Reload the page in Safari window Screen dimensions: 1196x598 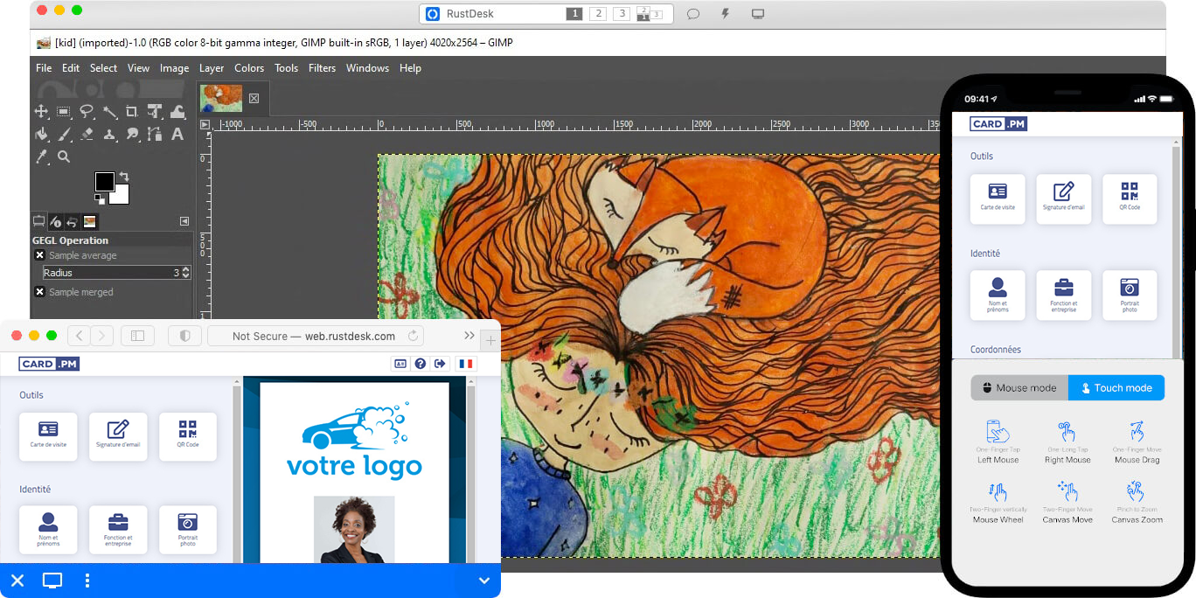tap(414, 336)
